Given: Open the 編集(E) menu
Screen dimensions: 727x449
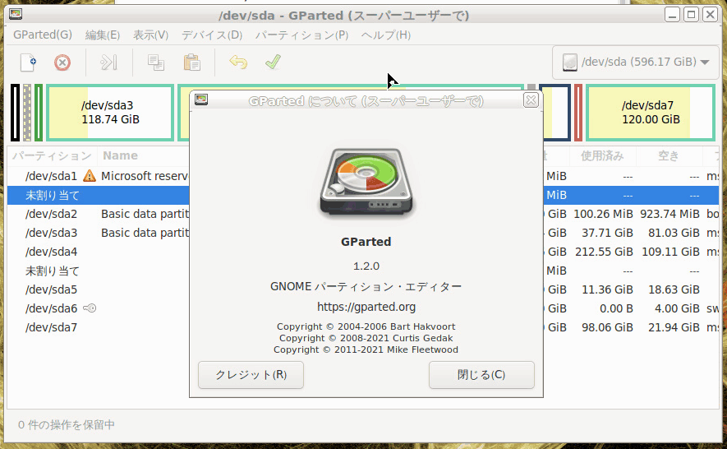Looking at the screenshot, I should pyautogui.click(x=103, y=35).
